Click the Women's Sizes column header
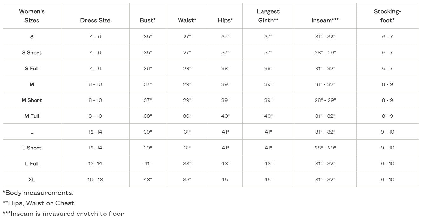The image size is (422, 218). pos(32,16)
